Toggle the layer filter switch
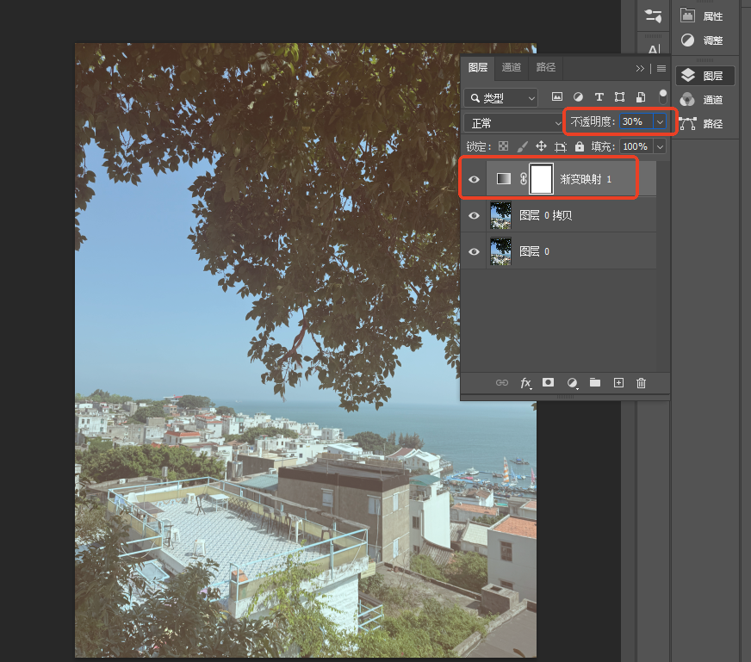751x662 pixels. point(663,96)
